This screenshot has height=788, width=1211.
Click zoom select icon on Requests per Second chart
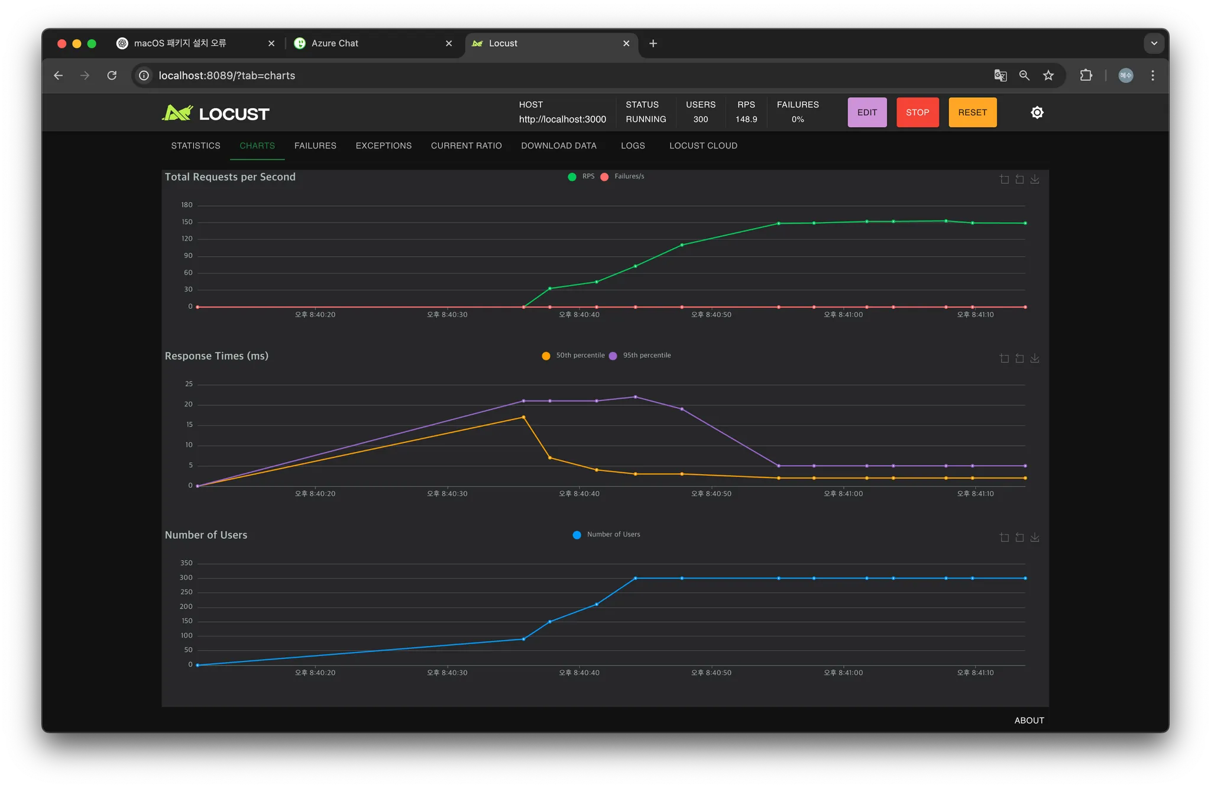tap(1004, 179)
